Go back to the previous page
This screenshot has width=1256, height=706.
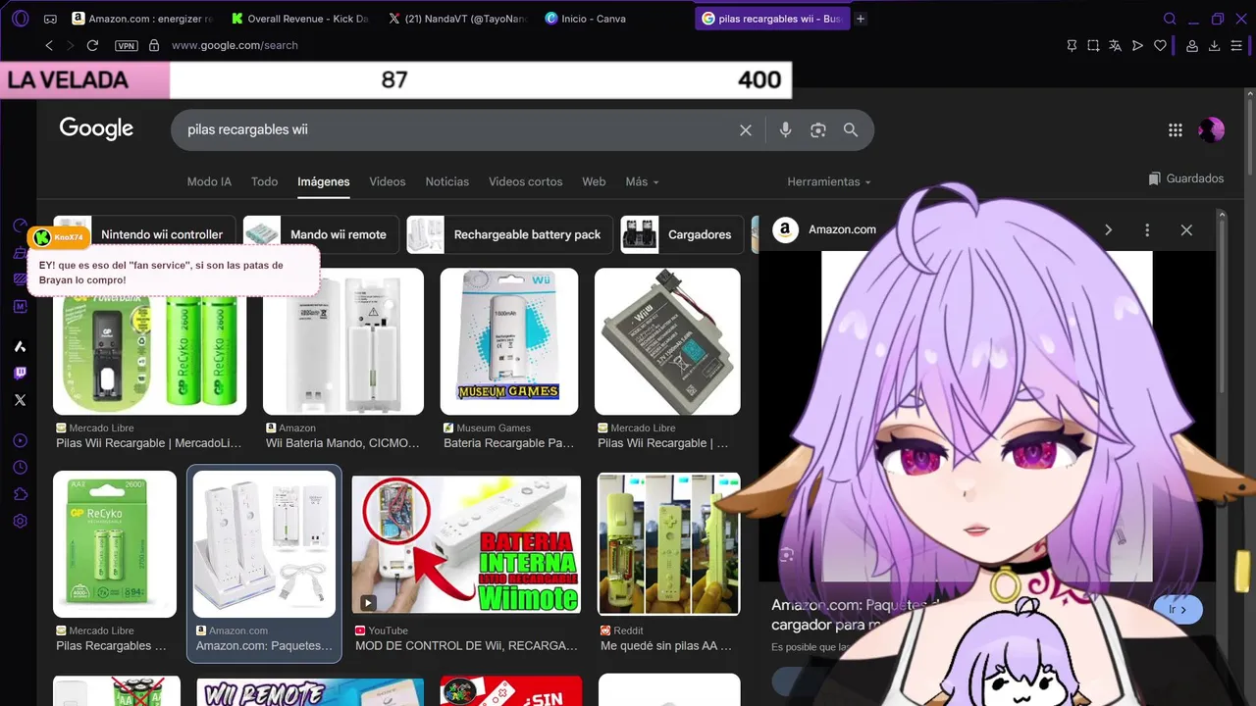click(49, 45)
